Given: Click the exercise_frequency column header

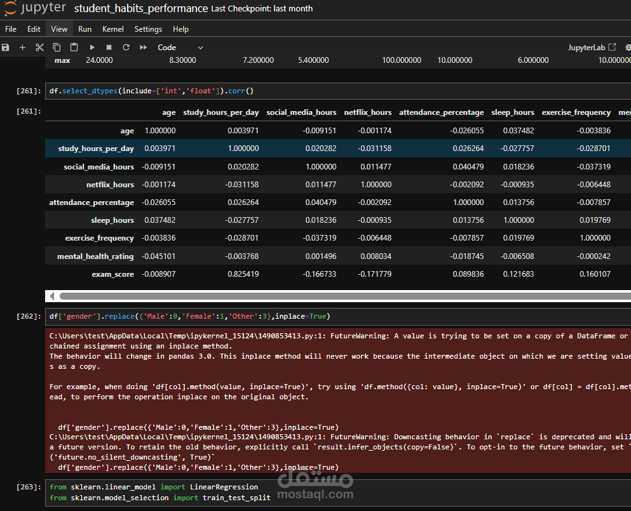Looking at the screenshot, I should pyautogui.click(x=576, y=112).
